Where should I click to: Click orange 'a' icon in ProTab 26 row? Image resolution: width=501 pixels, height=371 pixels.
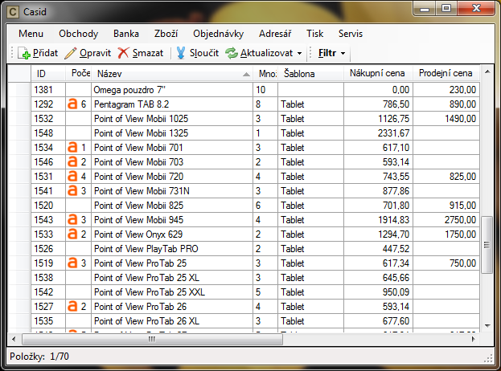[72, 306]
